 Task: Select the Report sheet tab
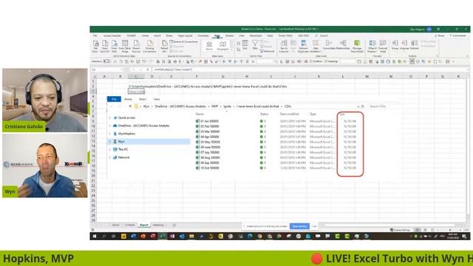[x=144, y=225]
